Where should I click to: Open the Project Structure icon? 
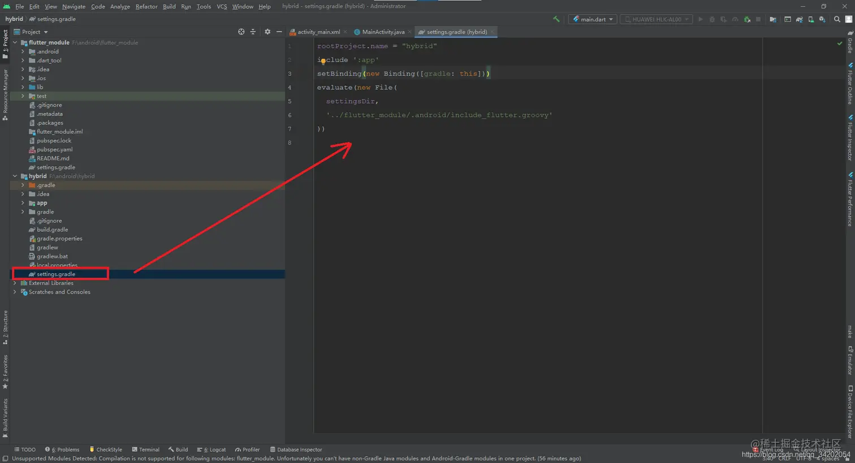click(x=773, y=19)
